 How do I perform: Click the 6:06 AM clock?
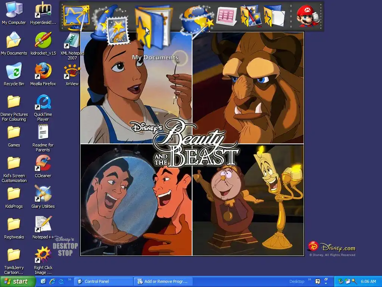[368, 281]
